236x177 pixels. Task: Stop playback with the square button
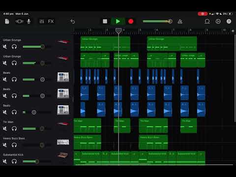(105, 21)
